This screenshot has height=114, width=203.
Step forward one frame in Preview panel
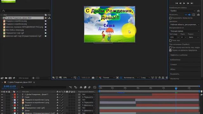point(188,3)
